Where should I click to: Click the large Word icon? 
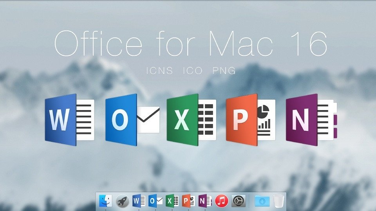[69, 120]
